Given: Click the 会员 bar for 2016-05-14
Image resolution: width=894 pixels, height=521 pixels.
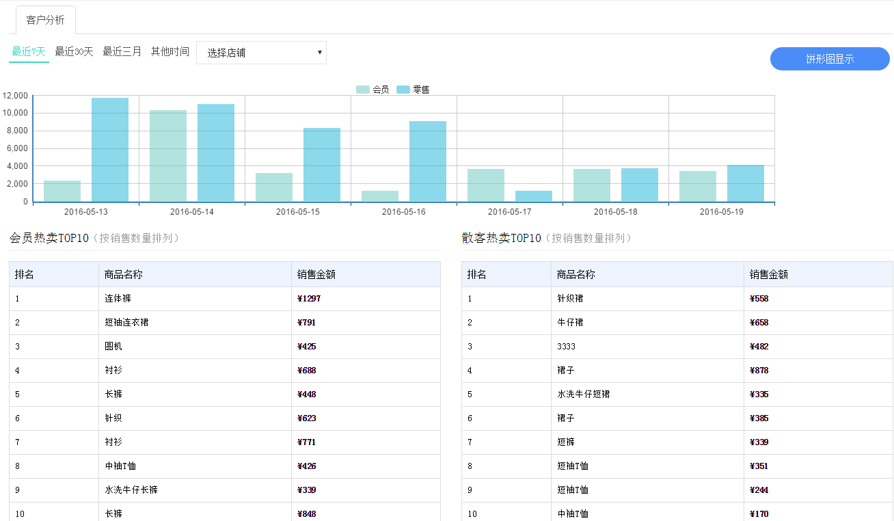Looking at the screenshot, I should click(x=168, y=156).
